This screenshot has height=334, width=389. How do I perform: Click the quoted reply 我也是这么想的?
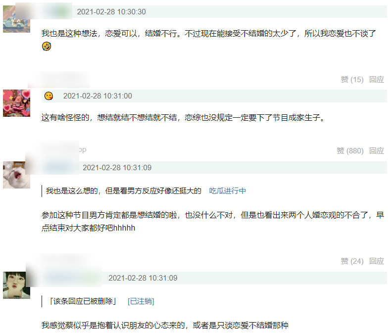[124, 191]
